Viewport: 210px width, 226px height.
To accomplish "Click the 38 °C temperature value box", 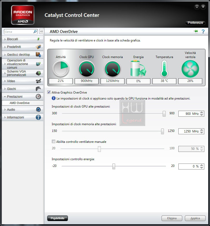I will coord(164,81).
